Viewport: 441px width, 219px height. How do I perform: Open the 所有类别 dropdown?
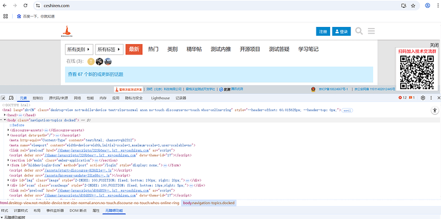[x=79, y=50]
